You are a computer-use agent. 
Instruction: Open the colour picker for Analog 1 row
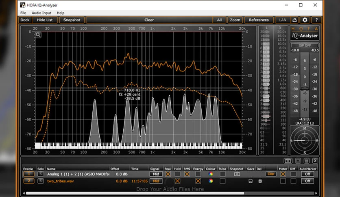coord(211,174)
